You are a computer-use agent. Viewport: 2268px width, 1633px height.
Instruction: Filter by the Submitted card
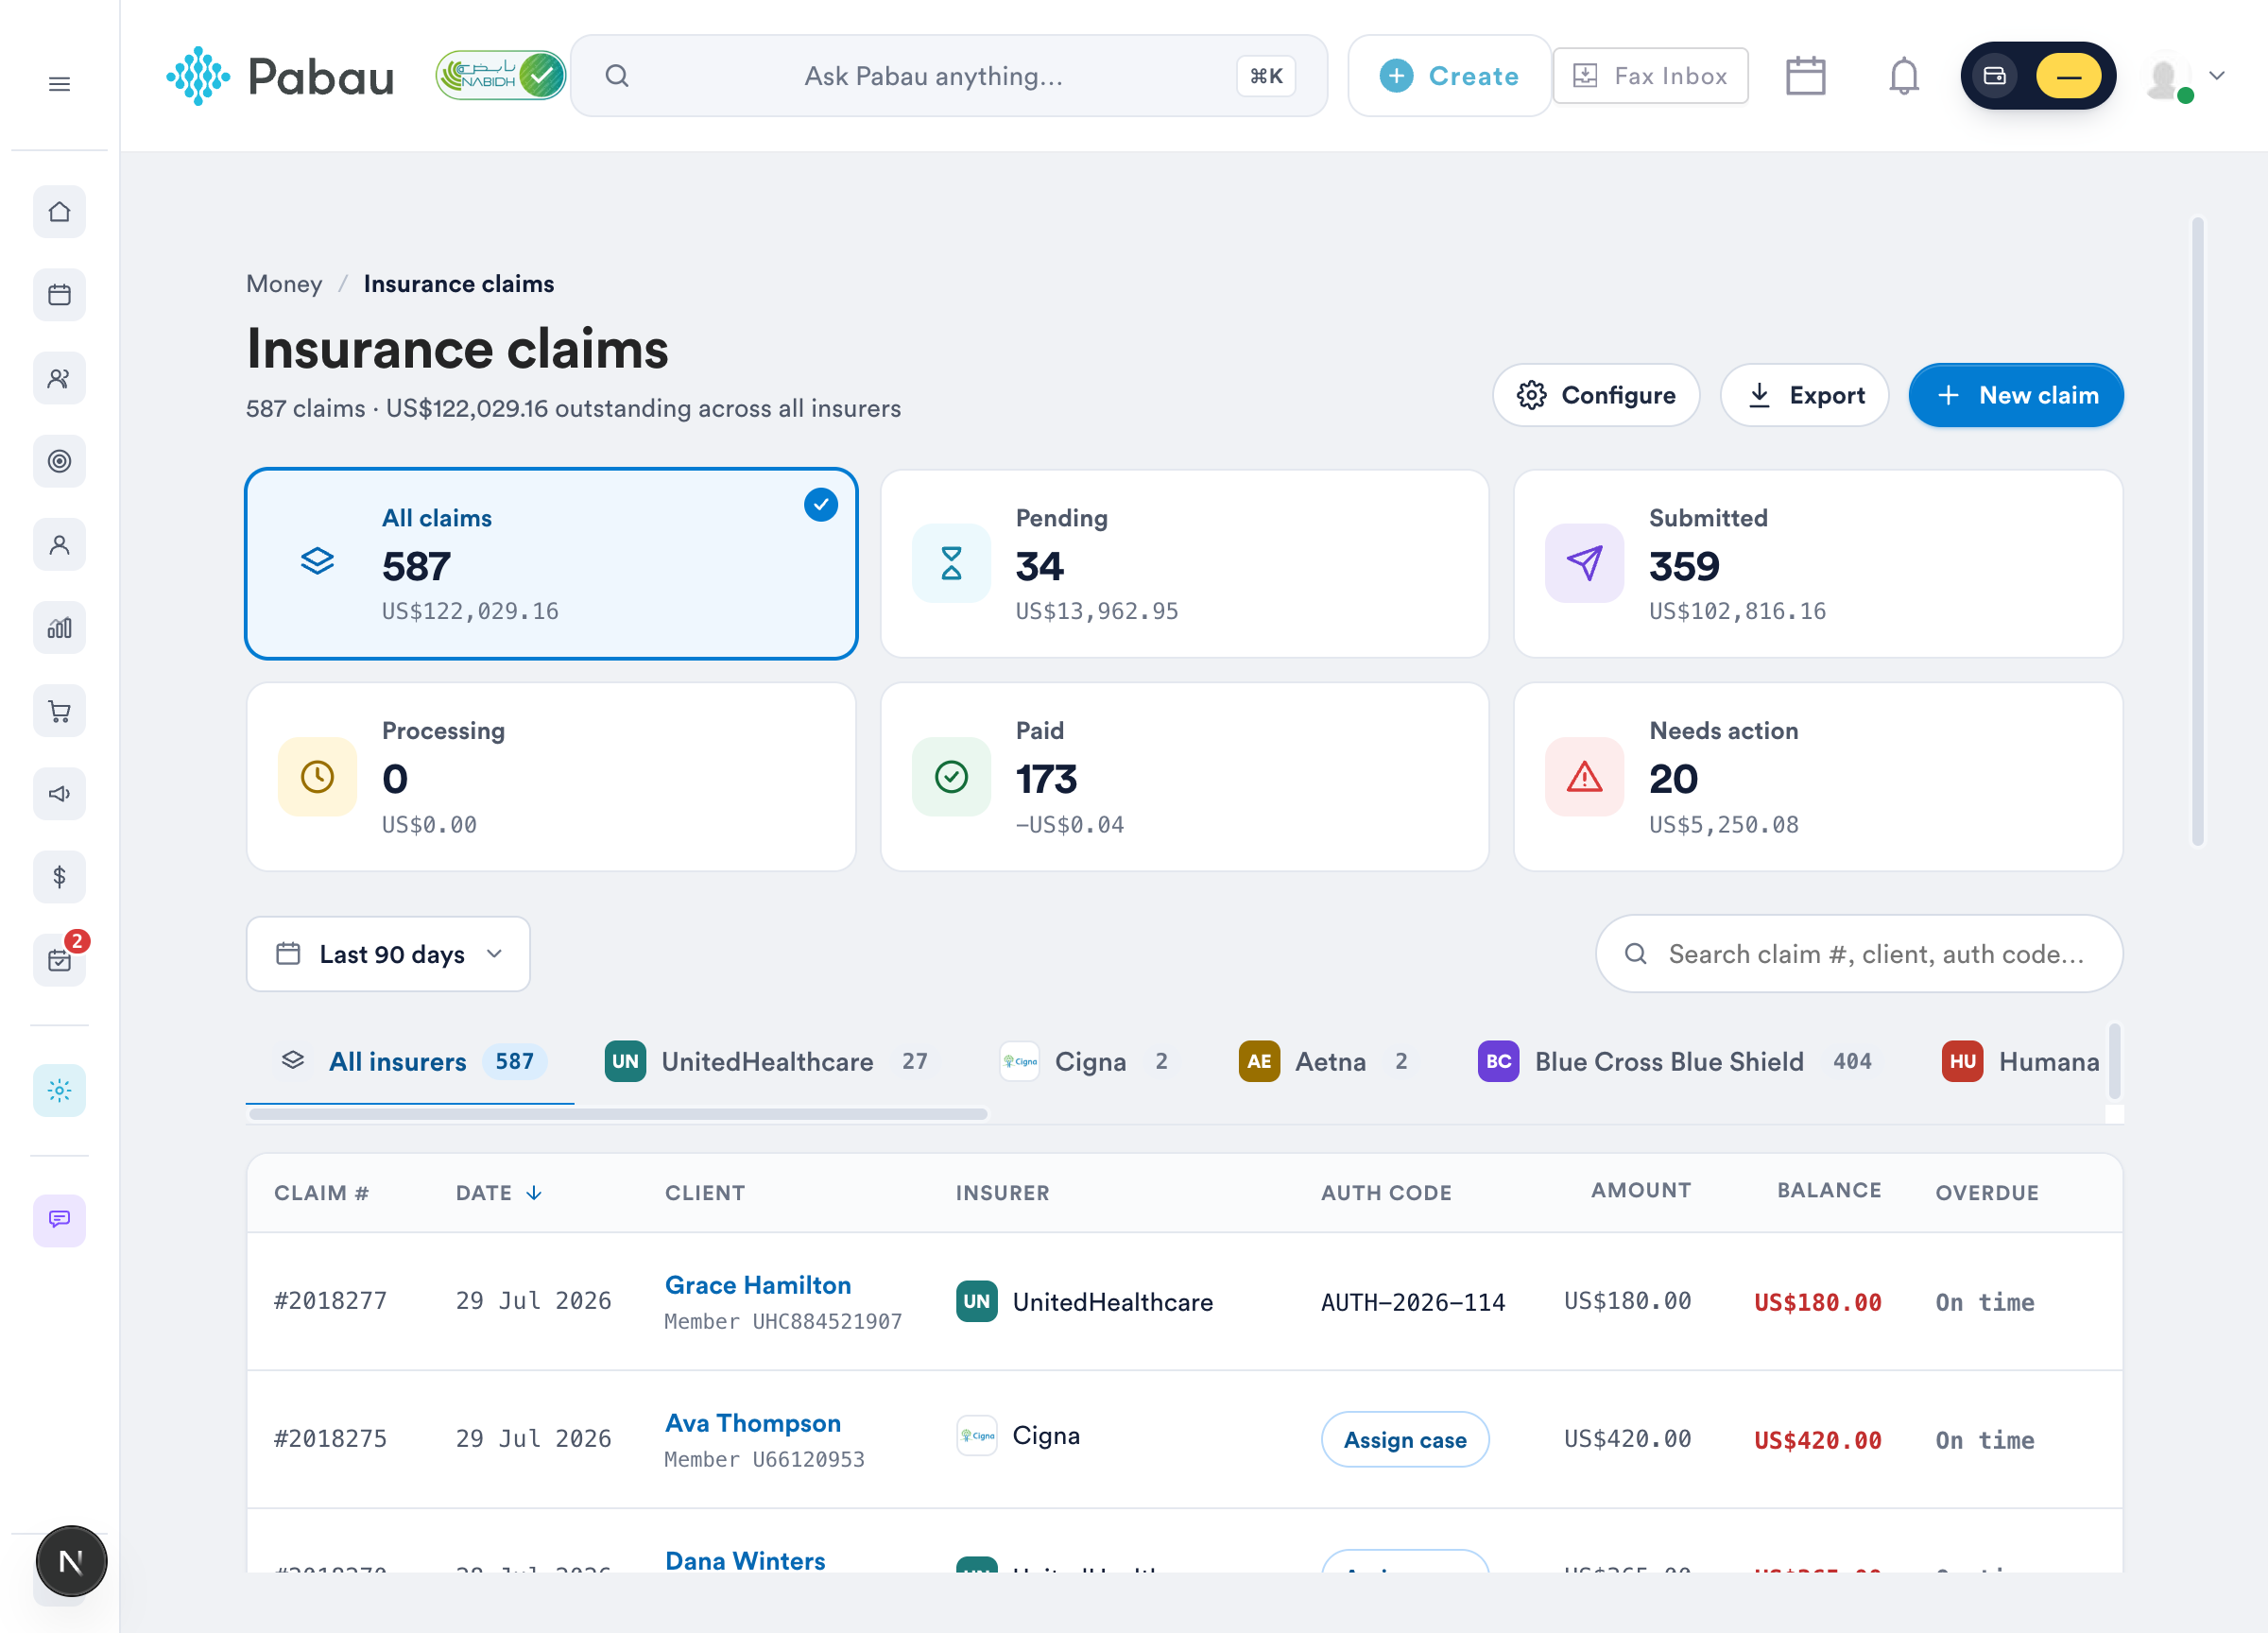1818,564
